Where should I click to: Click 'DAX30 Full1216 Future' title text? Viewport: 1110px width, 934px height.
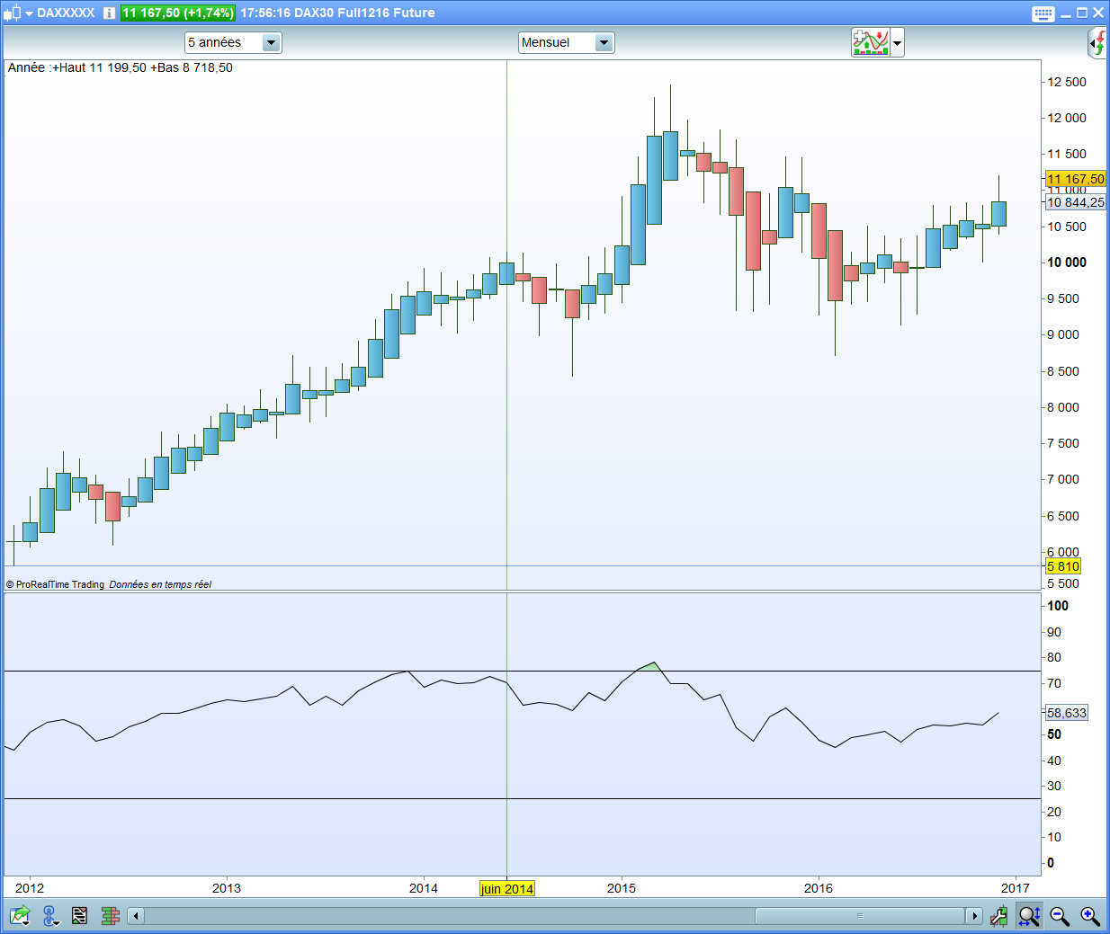pyautogui.click(x=366, y=13)
